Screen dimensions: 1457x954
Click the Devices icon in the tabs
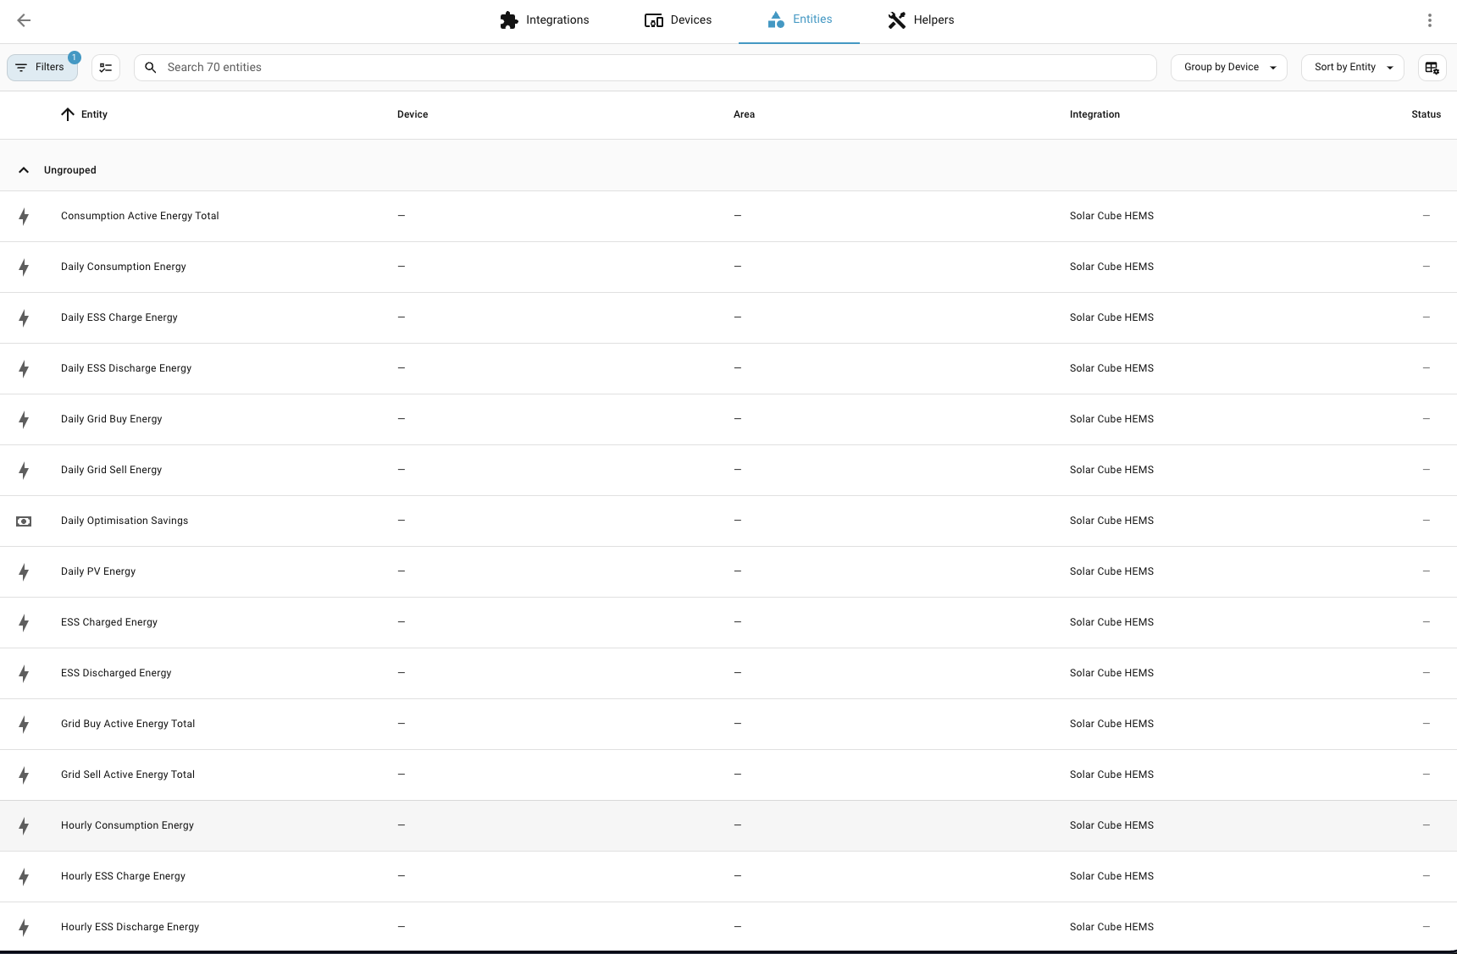pyautogui.click(x=654, y=20)
